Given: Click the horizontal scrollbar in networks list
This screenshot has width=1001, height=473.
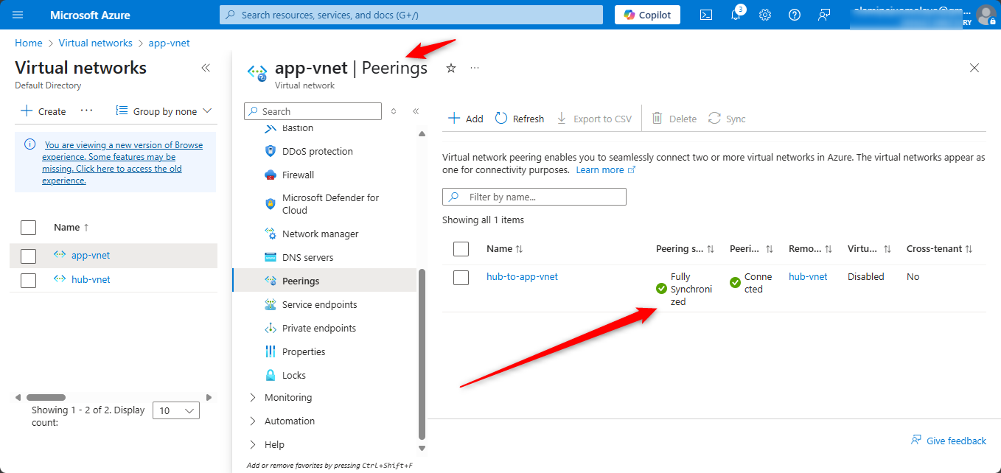Looking at the screenshot, I should pyautogui.click(x=46, y=397).
